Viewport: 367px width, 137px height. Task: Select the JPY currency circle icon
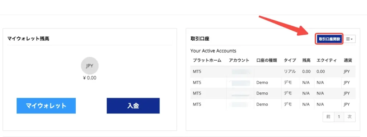[90, 66]
